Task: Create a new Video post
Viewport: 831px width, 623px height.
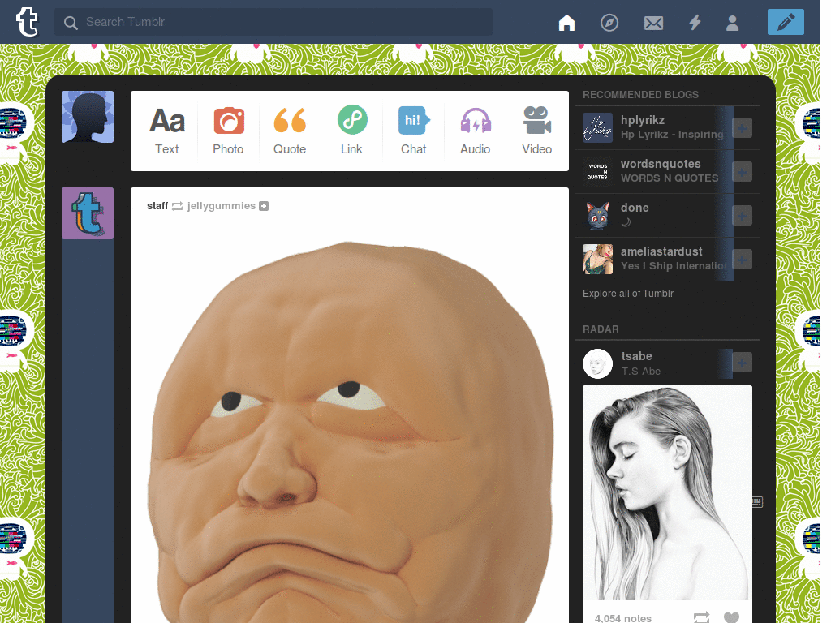Action: tap(537, 131)
